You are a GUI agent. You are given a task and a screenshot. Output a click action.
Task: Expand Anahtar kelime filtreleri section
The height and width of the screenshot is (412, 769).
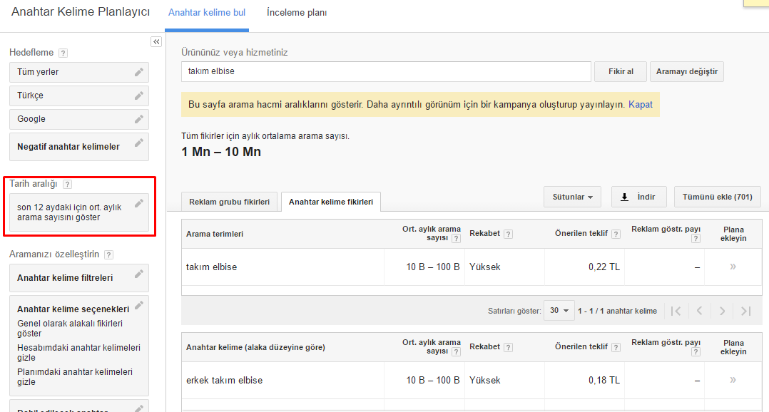pyautogui.click(x=78, y=278)
